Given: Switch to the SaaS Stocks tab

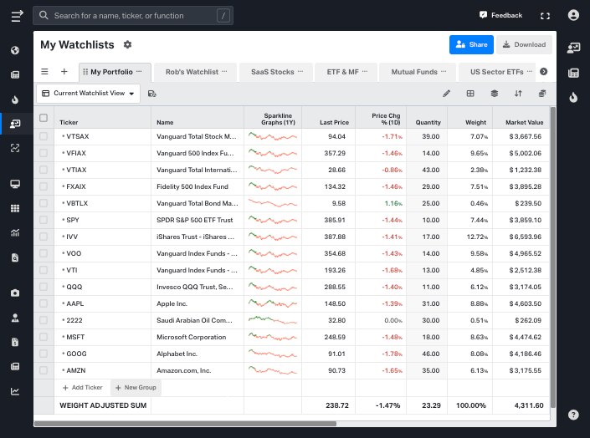Looking at the screenshot, I should (x=273, y=72).
